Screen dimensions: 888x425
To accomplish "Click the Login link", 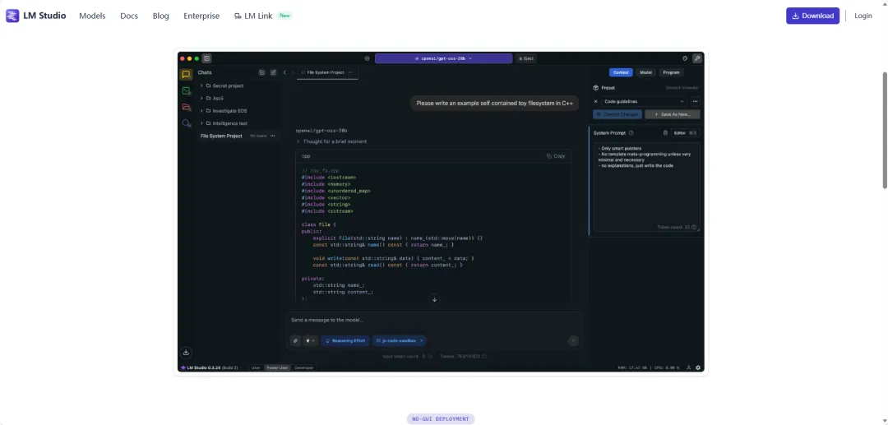I will tap(863, 16).
